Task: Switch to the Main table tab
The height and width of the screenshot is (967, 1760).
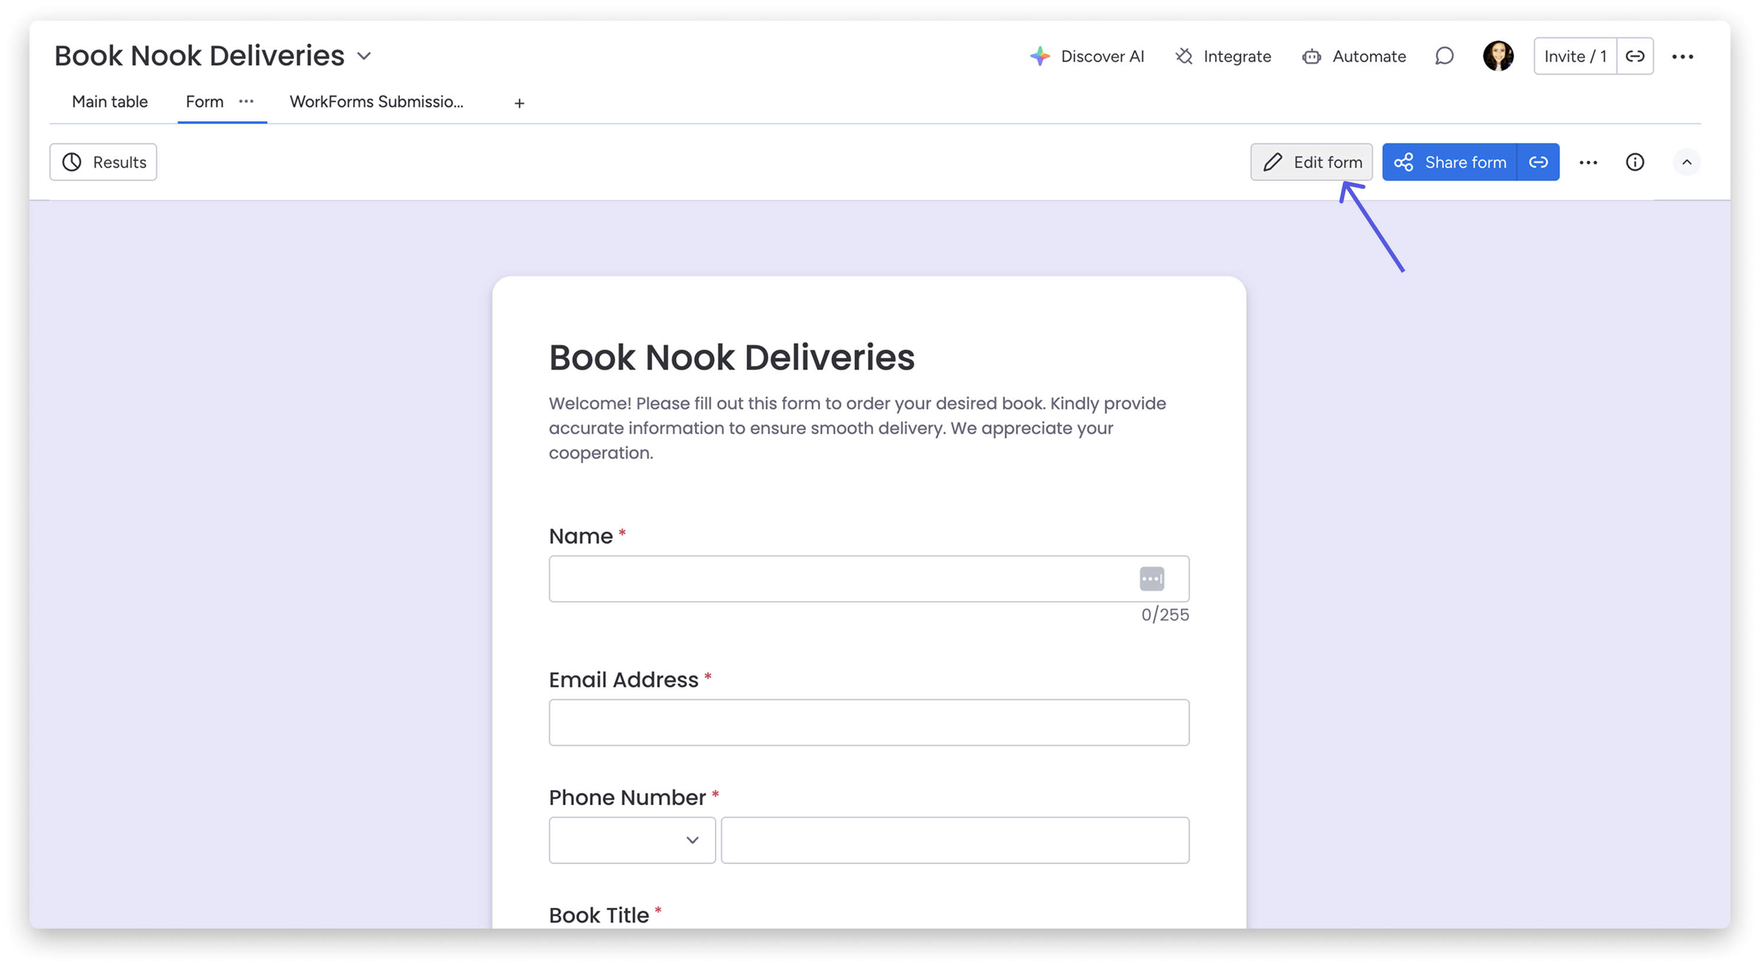Action: [109, 101]
